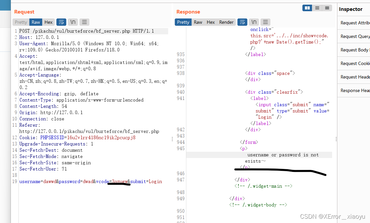Image resolution: width=370 pixels, height=223 pixels.
Task: Expand Request Query Parameters section
Action: (x=355, y=36)
